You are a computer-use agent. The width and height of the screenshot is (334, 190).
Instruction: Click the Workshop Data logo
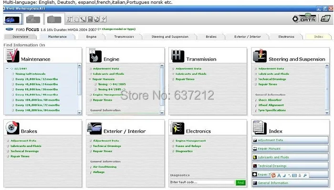point(304,18)
